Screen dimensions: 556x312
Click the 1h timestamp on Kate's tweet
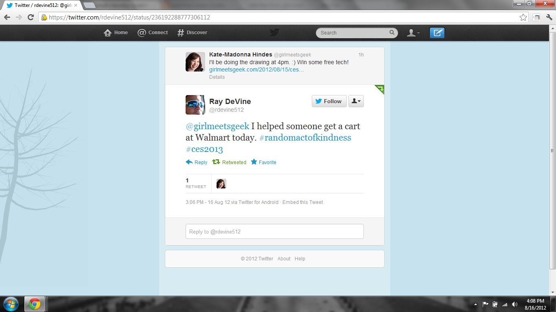361,54
